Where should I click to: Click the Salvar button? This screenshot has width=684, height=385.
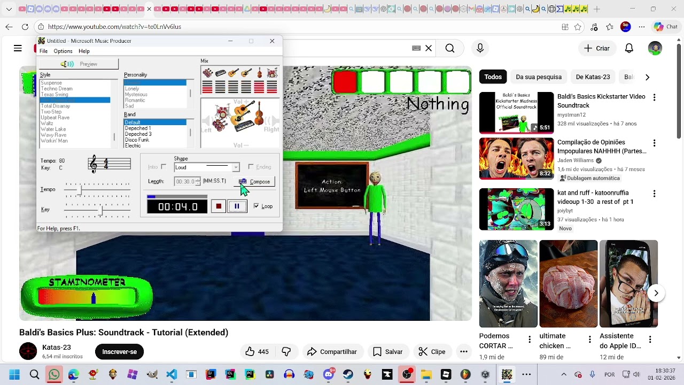[388, 351]
